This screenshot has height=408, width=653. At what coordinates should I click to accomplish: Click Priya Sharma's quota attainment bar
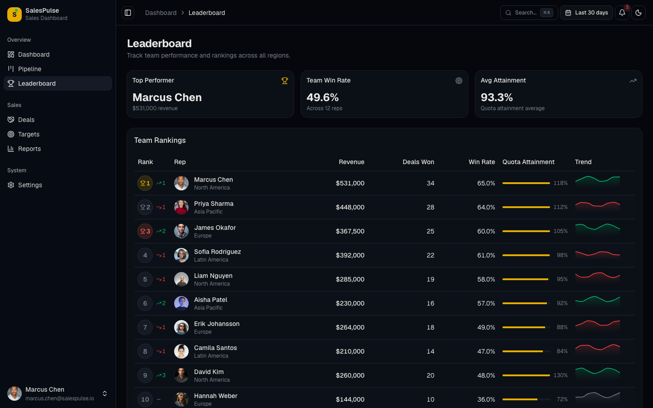[x=526, y=207]
